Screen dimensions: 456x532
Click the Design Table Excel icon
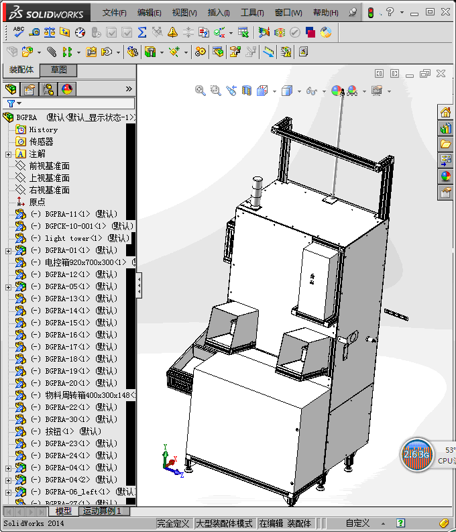243,33
